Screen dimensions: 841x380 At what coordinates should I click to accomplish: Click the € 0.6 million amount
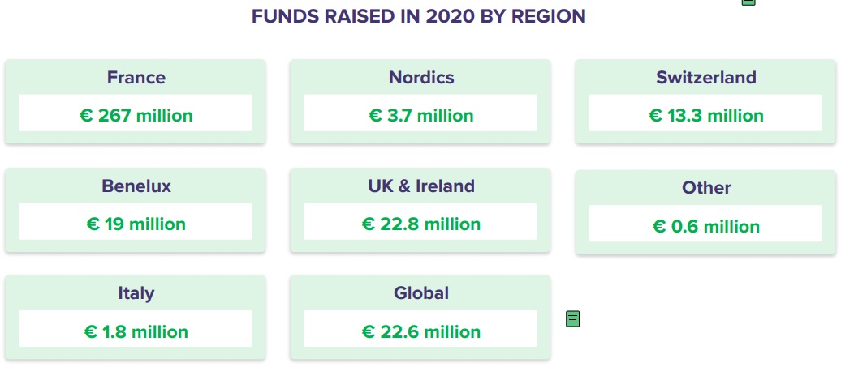[x=706, y=226]
